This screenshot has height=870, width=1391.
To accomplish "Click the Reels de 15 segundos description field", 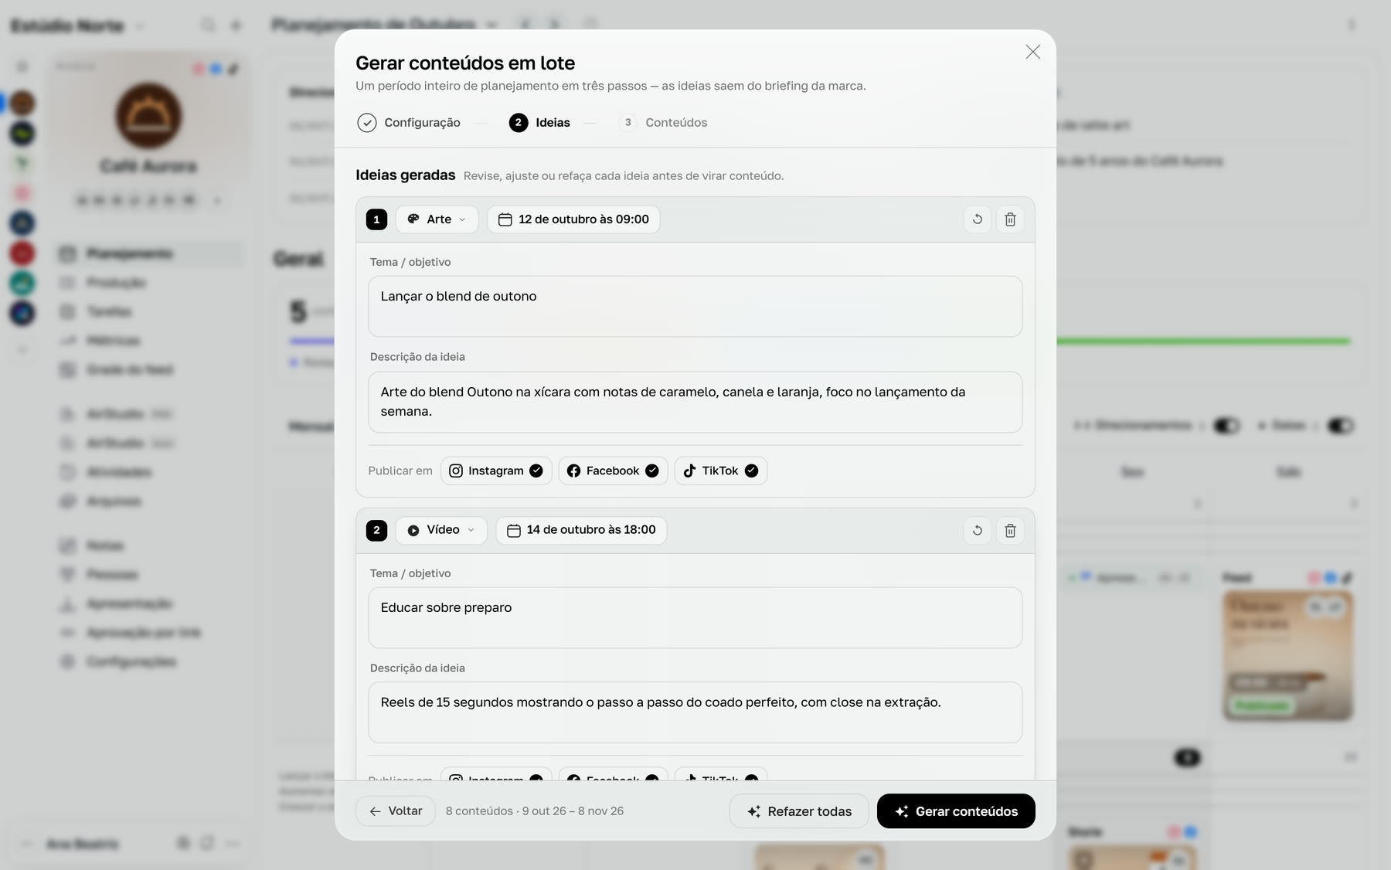I will (x=695, y=712).
